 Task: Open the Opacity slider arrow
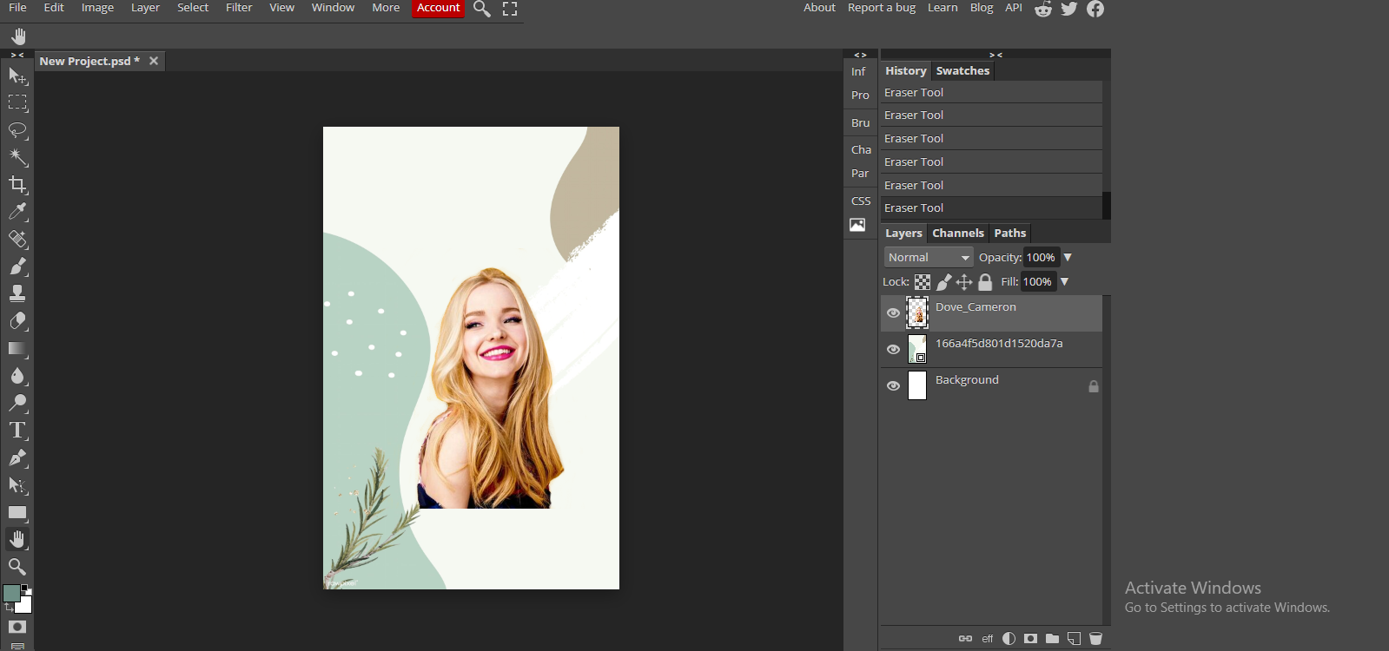pos(1068,258)
